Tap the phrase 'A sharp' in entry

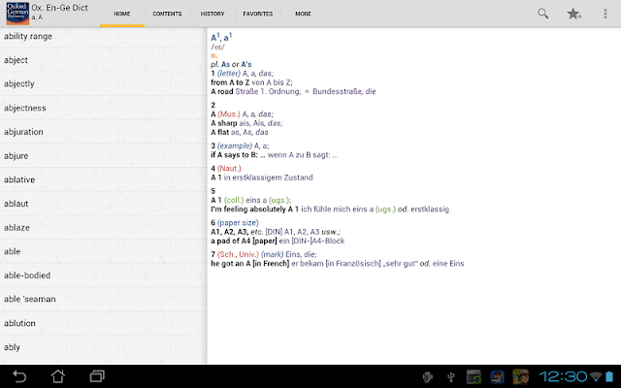(224, 123)
